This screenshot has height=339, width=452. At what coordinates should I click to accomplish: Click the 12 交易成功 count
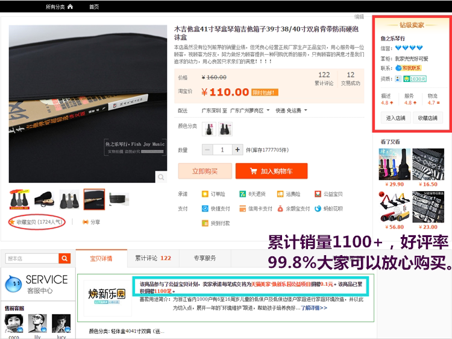pyautogui.click(x=351, y=78)
